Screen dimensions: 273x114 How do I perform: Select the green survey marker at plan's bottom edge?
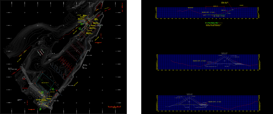(40, 109)
